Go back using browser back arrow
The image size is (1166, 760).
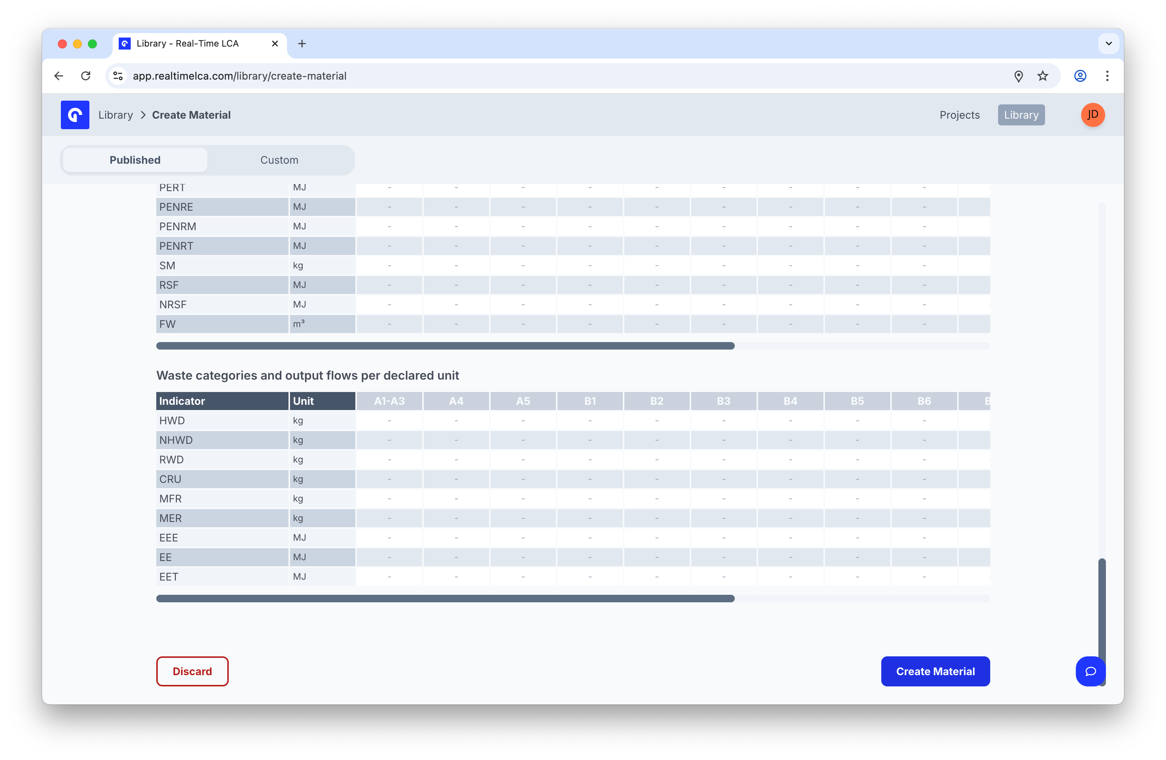tap(59, 76)
